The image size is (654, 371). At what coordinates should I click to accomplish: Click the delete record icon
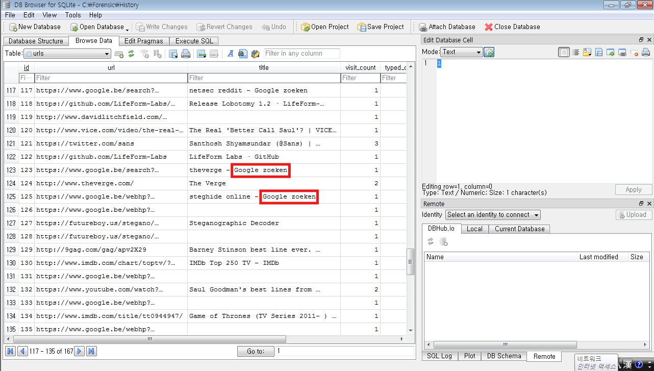[214, 54]
